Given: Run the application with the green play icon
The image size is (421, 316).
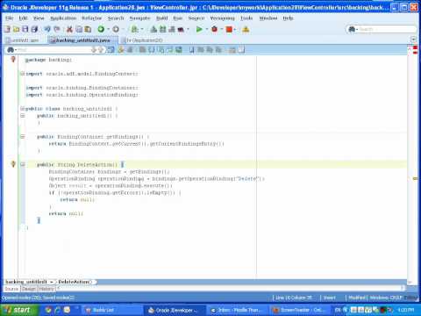Looking at the screenshot, I should [199, 29].
